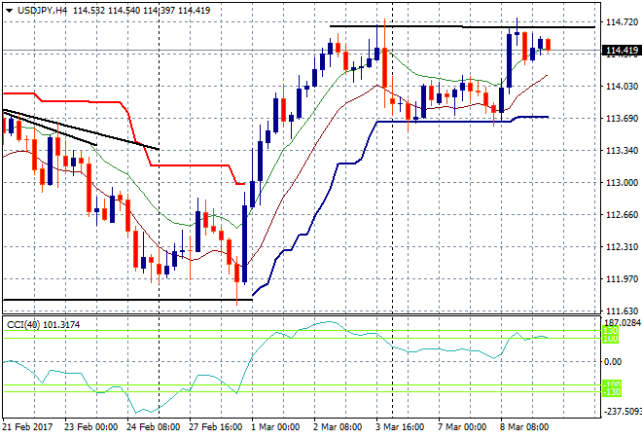Click the green 100 CCI level label
Image resolution: width=642 pixels, height=438 pixels.
pyautogui.click(x=611, y=339)
